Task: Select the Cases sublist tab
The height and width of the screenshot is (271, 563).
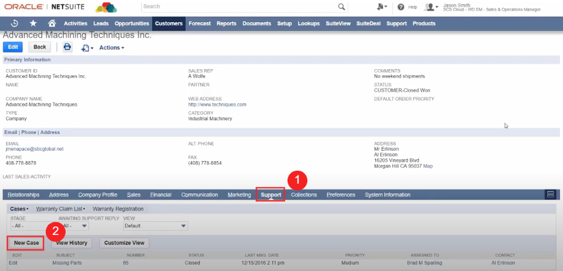Action: pos(17,209)
